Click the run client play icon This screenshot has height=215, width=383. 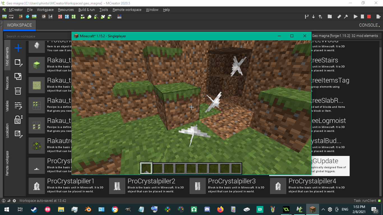356,17
